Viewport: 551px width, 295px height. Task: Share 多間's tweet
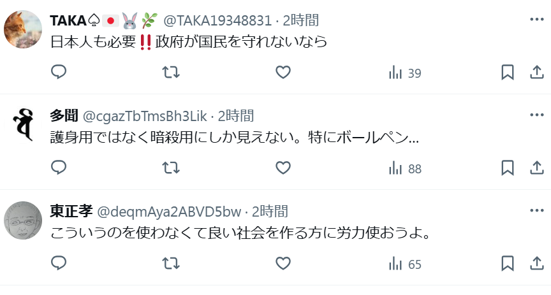point(537,168)
